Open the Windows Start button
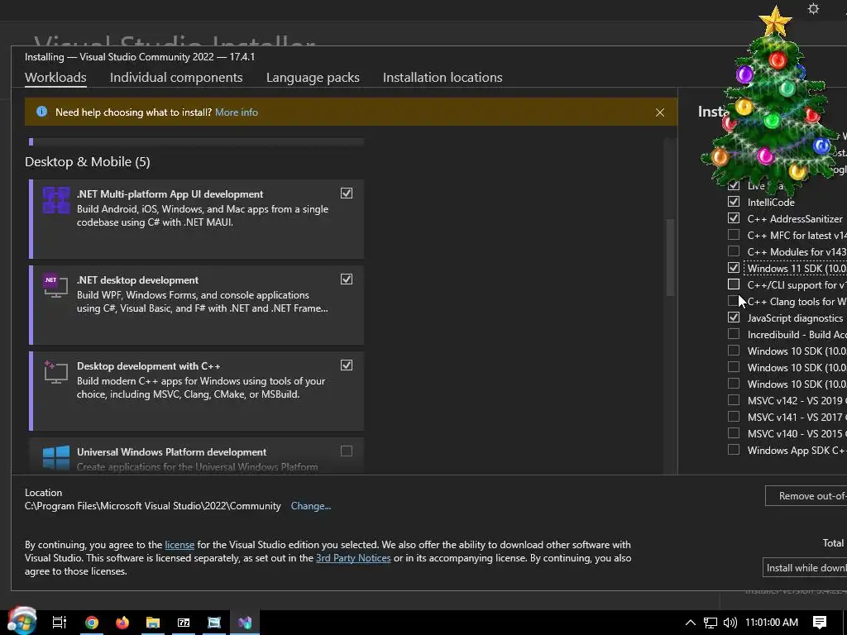Image resolution: width=847 pixels, height=635 pixels. [22, 621]
